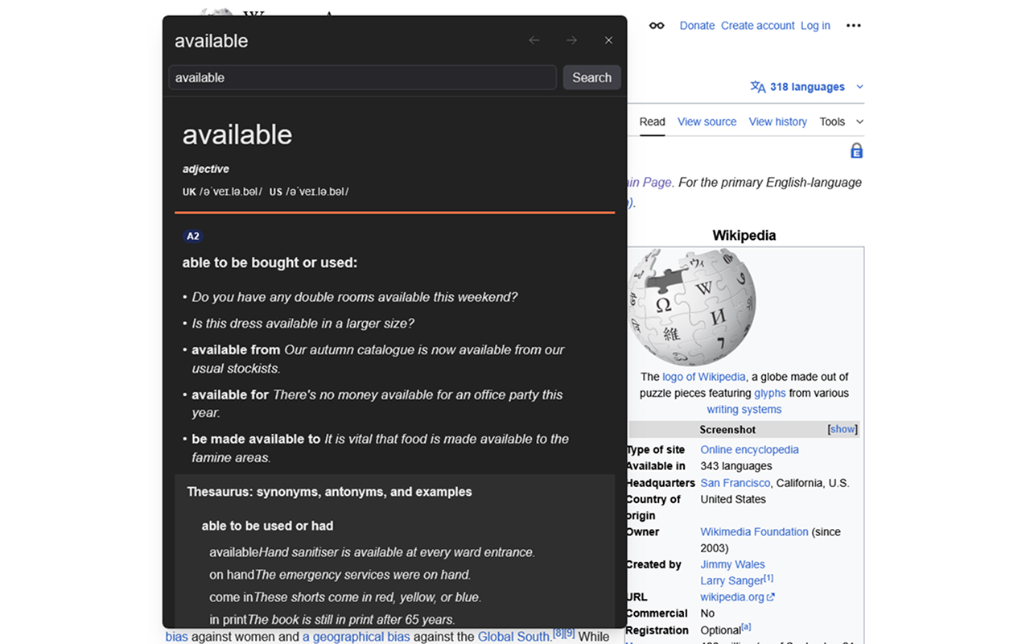
Task: Close the dictionary popup
Action: click(608, 40)
